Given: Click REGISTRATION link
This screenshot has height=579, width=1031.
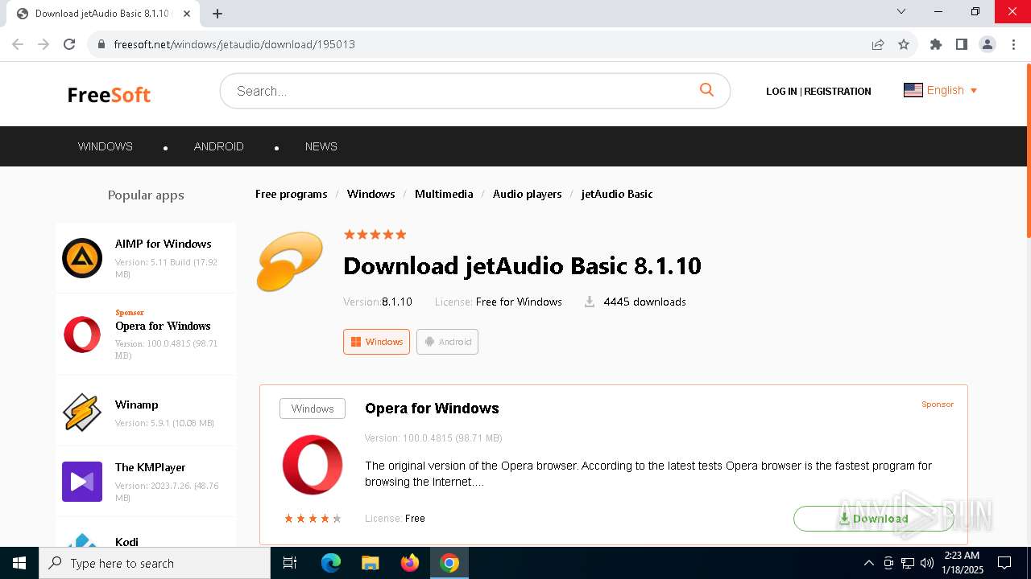Looking at the screenshot, I should pos(837,92).
